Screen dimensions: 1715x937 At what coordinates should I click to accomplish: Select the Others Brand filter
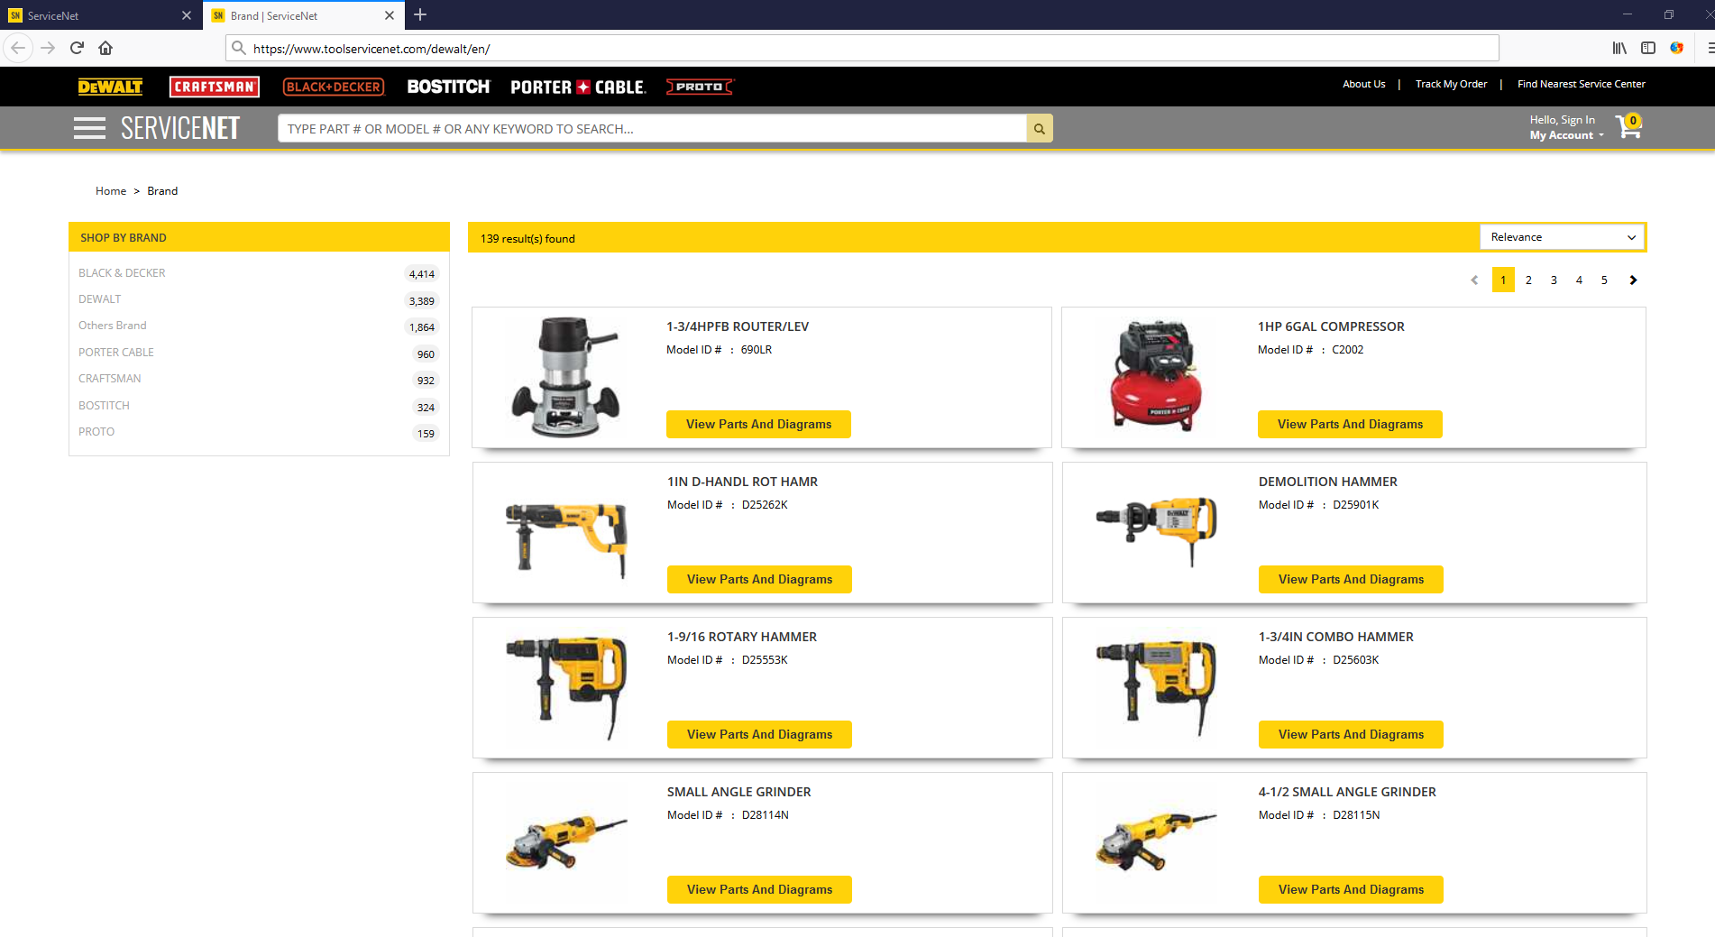click(112, 325)
